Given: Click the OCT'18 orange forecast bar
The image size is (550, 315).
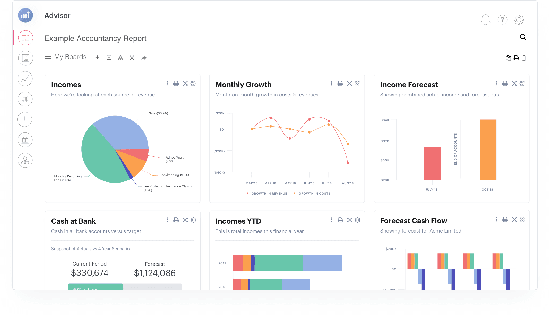Looking at the screenshot, I should coord(488,150).
